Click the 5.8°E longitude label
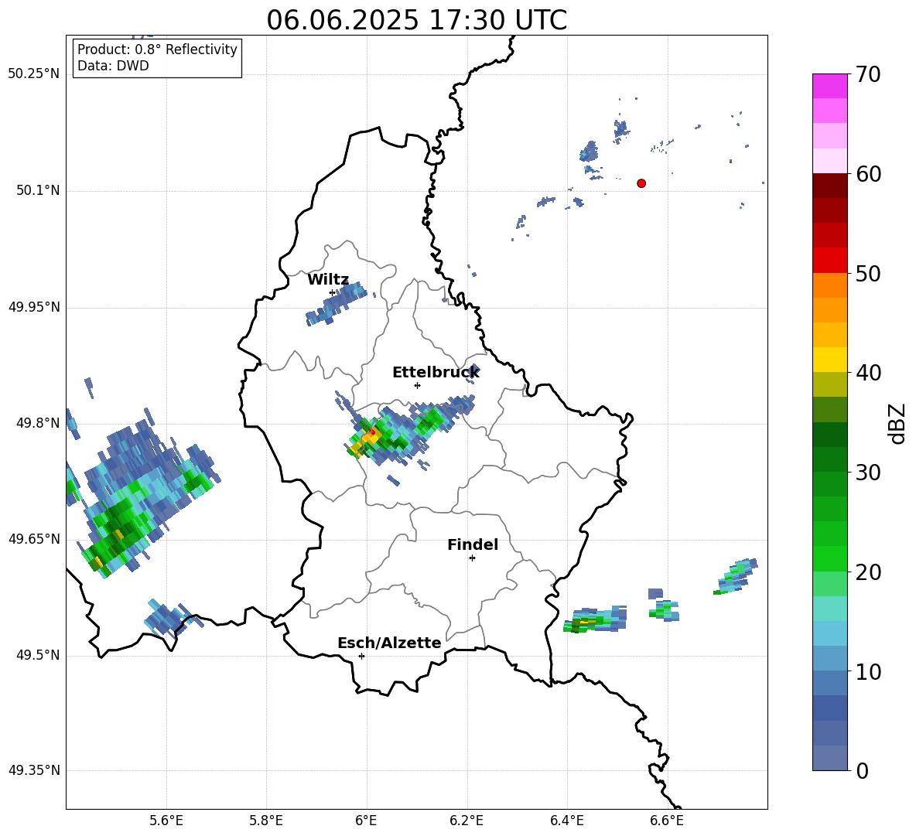 coord(266,821)
